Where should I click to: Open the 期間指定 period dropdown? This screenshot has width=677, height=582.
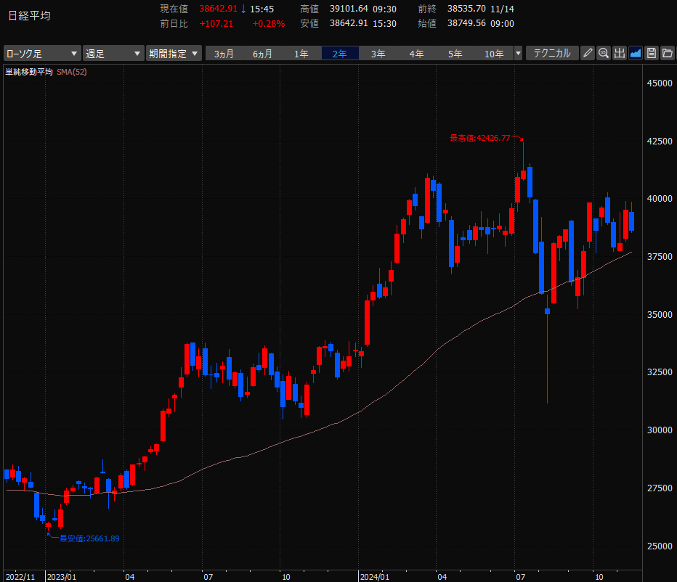(174, 54)
